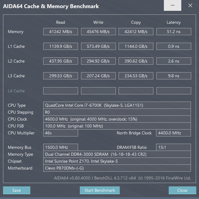Select L2 Cache Copy 390.62 GB/s
199x199 pixels.
136,61
